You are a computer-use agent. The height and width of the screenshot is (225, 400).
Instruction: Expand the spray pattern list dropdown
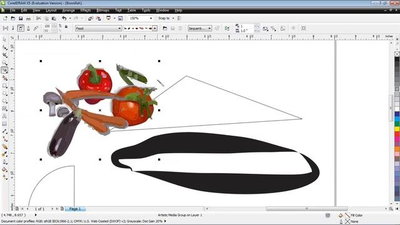tap(154, 28)
